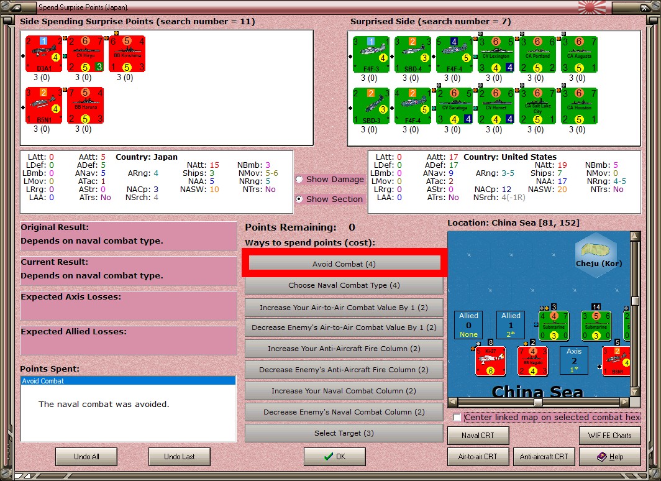Select the CV Hiryu carrier counter
This screenshot has height=481, width=661.
86,54
